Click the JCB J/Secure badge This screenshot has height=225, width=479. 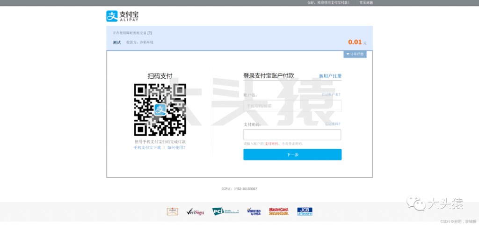pyautogui.click(x=305, y=211)
